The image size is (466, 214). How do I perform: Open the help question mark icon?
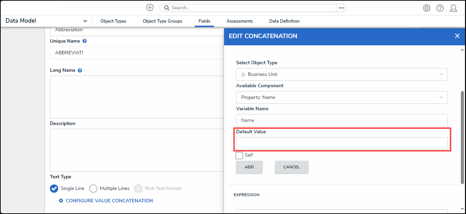440,8
